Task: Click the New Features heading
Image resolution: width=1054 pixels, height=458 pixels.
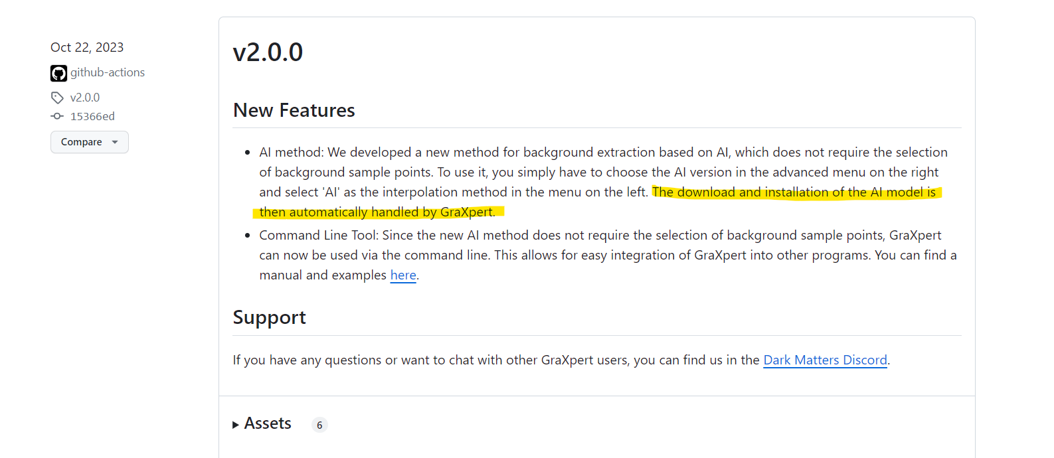Action: (x=294, y=110)
